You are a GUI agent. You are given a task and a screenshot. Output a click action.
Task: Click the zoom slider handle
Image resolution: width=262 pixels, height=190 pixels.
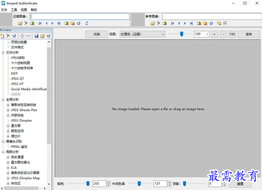point(182,34)
